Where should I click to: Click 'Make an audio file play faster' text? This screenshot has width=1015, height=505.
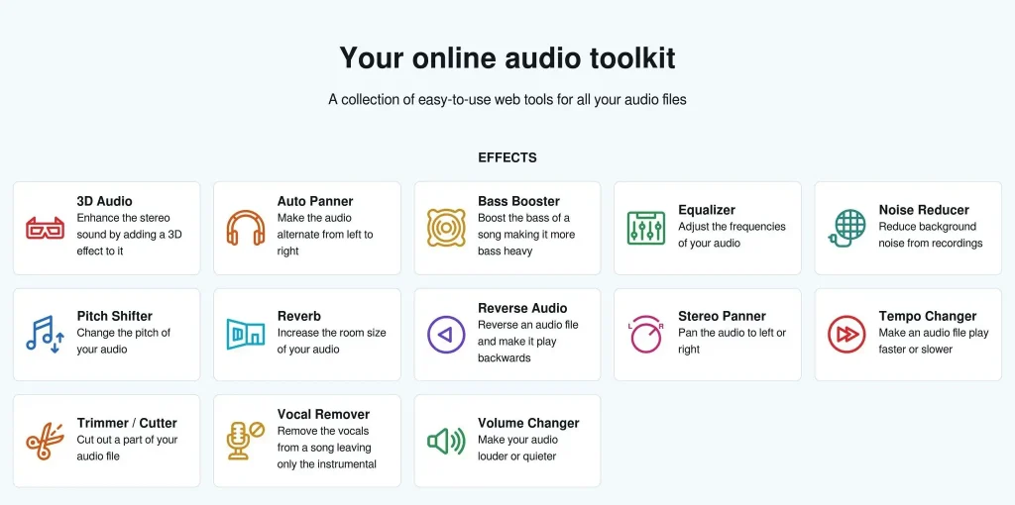point(934,341)
